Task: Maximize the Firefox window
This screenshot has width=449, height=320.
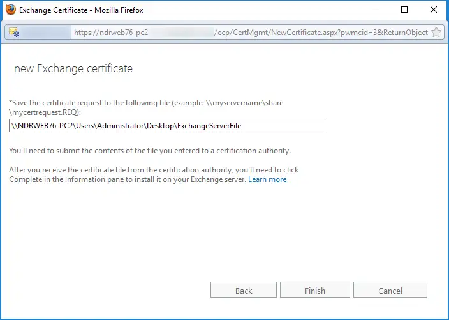Action: click(404, 10)
